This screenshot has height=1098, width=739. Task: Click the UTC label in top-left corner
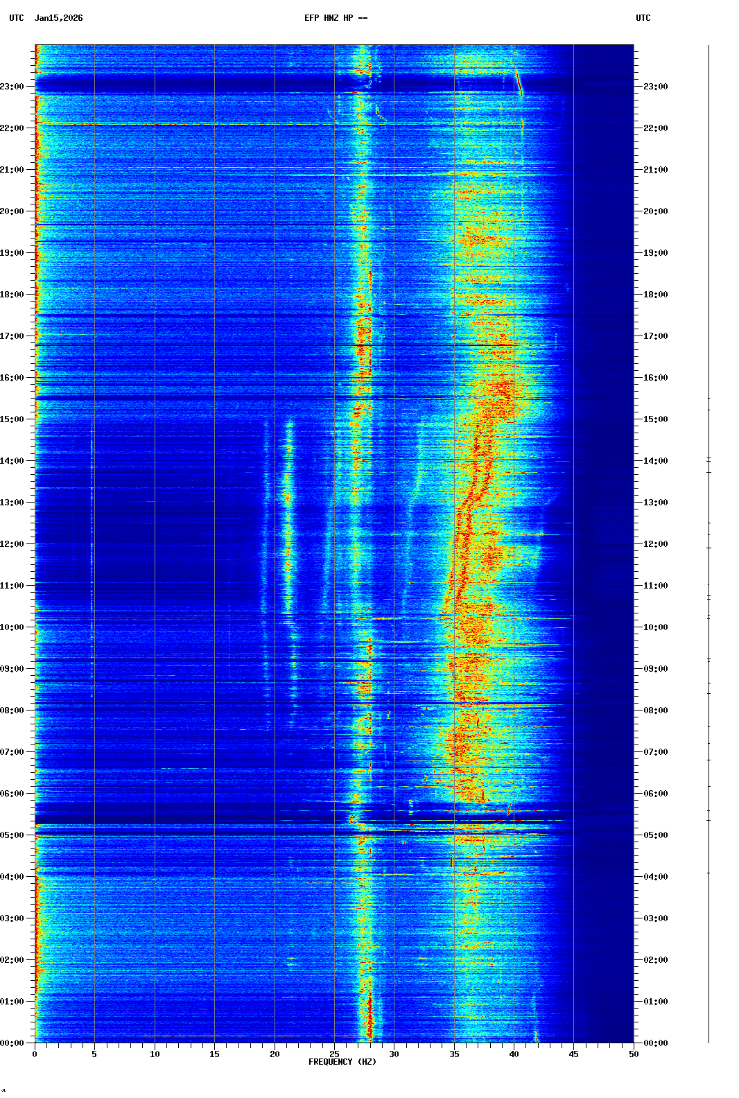click(x=17, y=18)
